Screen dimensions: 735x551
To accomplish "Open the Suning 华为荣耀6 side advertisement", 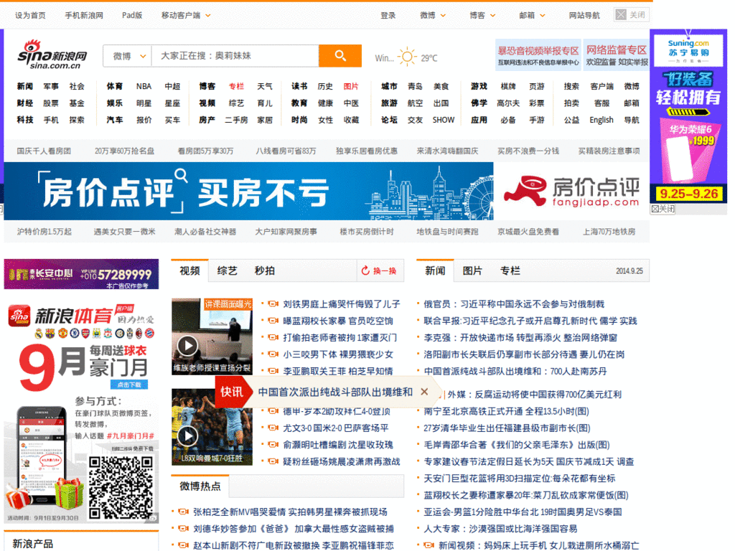I will click(x=688, y=116).
